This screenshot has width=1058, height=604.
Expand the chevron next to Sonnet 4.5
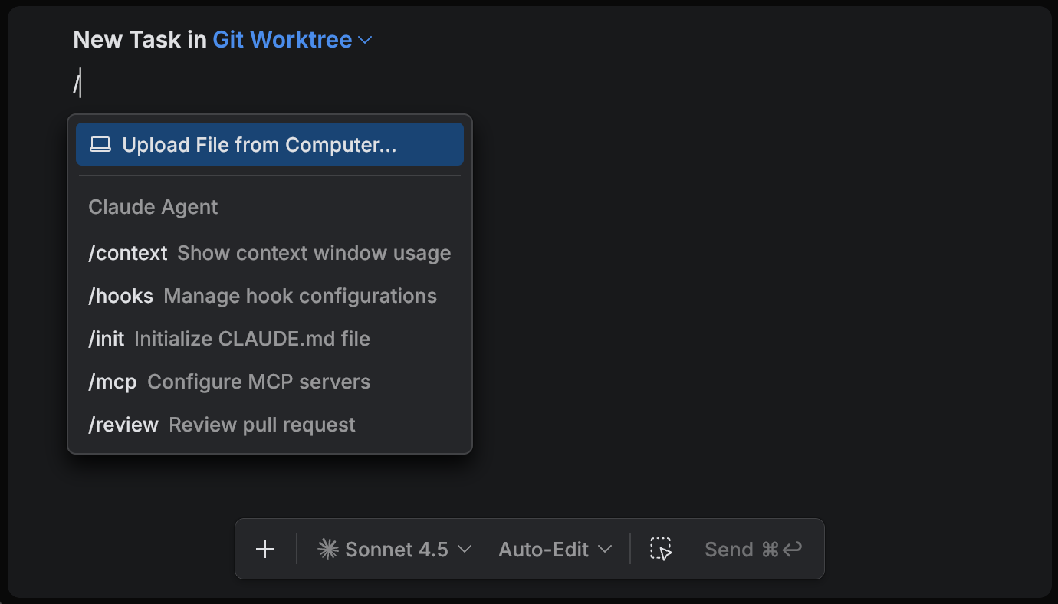(464, 549)
